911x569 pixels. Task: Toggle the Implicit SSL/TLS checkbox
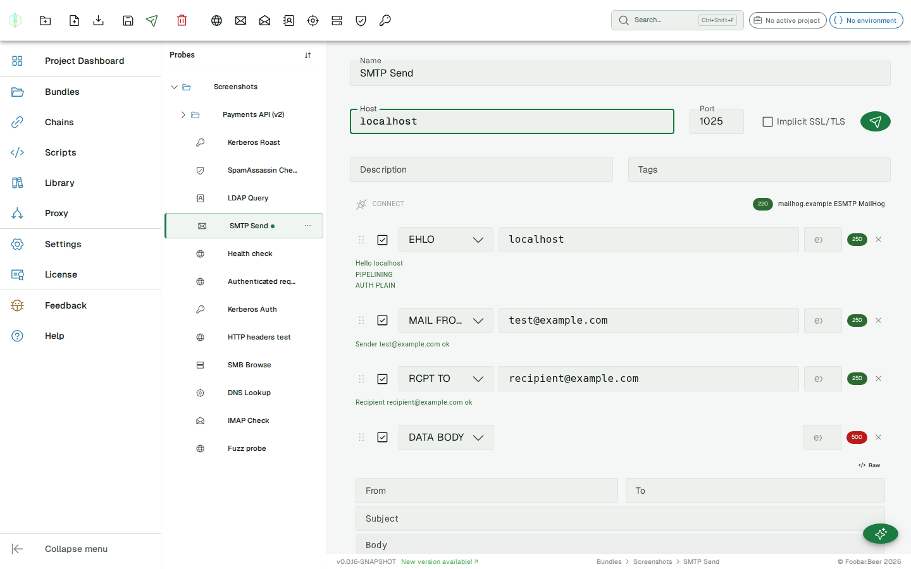point(767,121)
